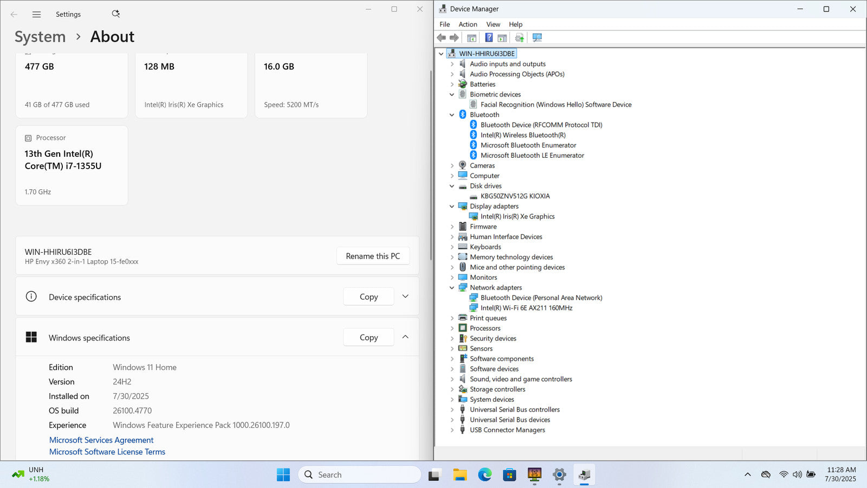Screen dimensions: 867x488
Task: Collapse the Network adapters category
Action: (x=452, y=288)
